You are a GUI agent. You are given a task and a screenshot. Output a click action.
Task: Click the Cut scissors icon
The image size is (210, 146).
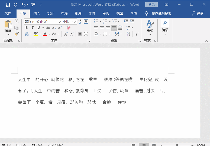pyautogui.click(x=17, y=21)
